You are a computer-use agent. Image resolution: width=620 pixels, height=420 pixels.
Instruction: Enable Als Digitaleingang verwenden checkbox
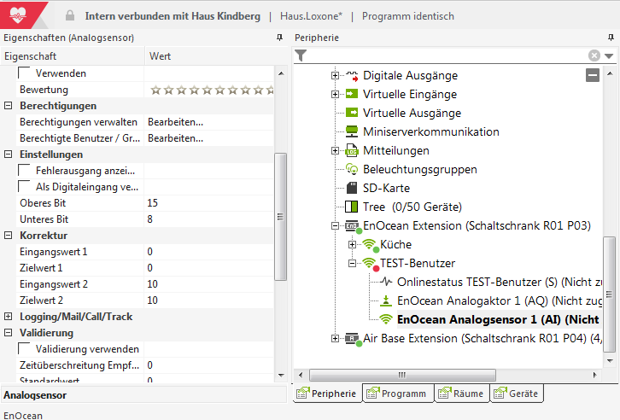click(x=25, y=186)
